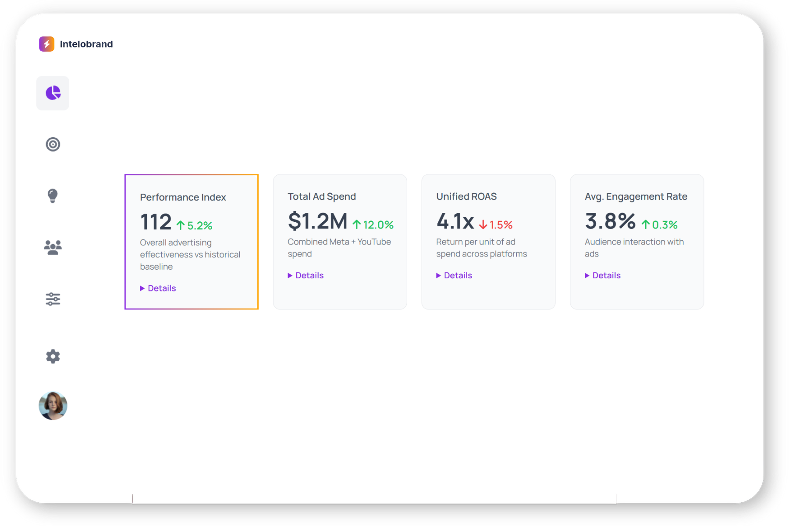Expand Details under Unified ROAS
Image resolution: width=789 pixels, height=526 pixels.
[455, 275]
